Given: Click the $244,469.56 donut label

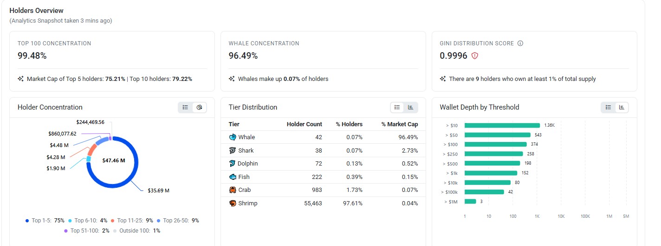Looking at the screenshot, I should pos(90,122).
